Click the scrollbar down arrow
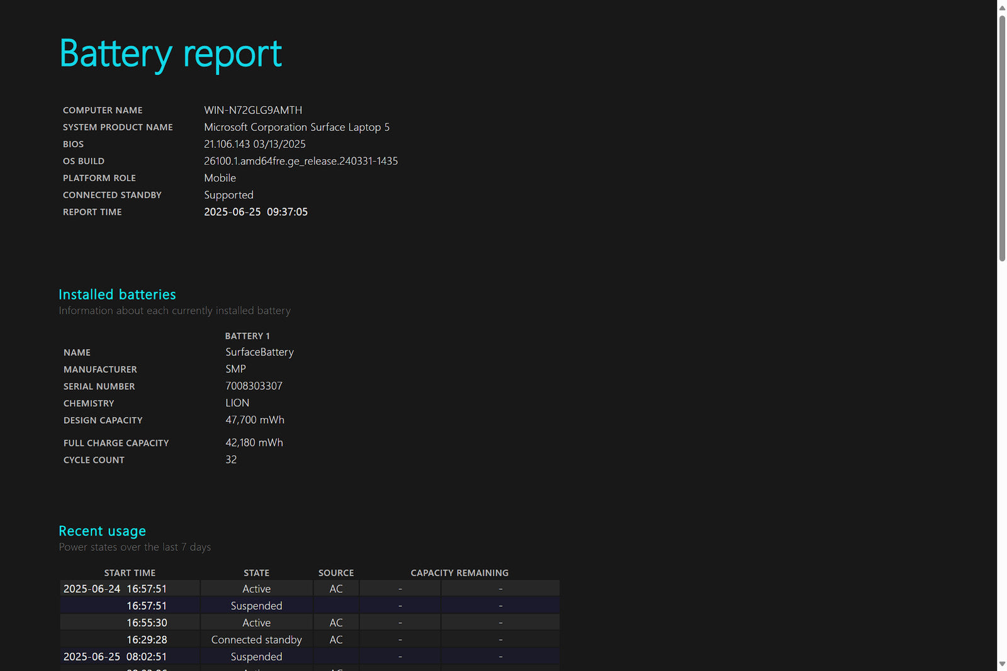 (1001, 664)
